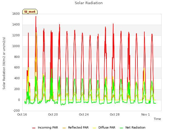
Task: Click the SI_met annotation label
Action: [x=30, y=12]
